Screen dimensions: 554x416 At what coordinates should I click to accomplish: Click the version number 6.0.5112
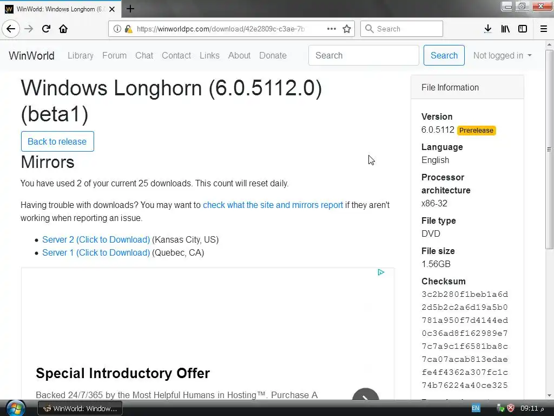tap(438, 130)
